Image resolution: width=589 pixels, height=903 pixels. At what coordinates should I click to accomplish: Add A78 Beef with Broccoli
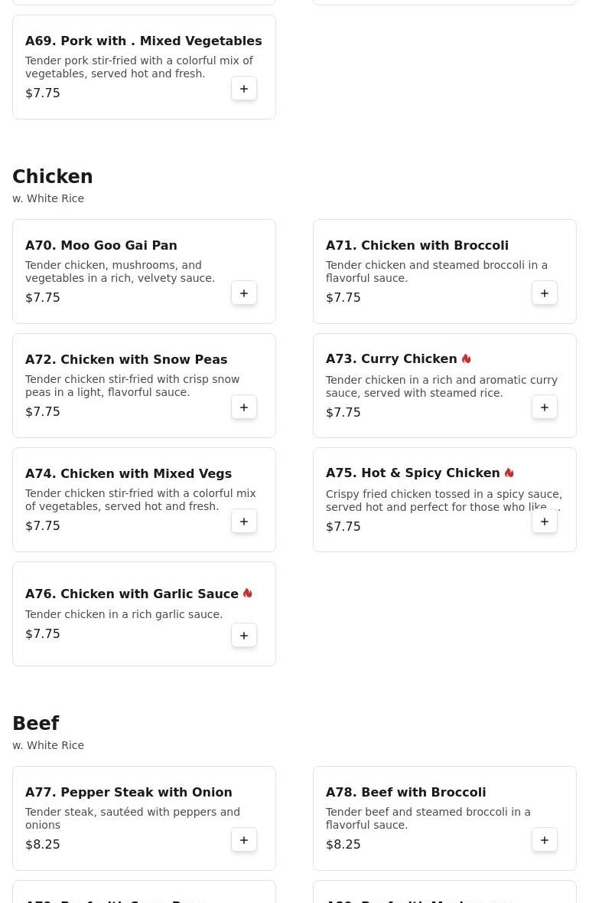(x=544, y=839)
